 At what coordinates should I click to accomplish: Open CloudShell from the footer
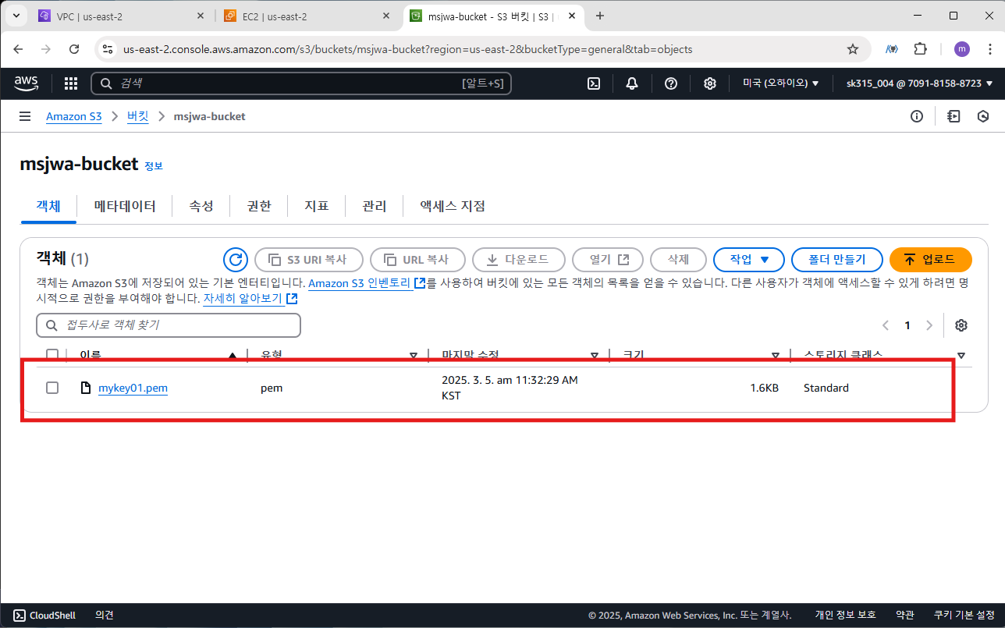click(x=44, y=616)
